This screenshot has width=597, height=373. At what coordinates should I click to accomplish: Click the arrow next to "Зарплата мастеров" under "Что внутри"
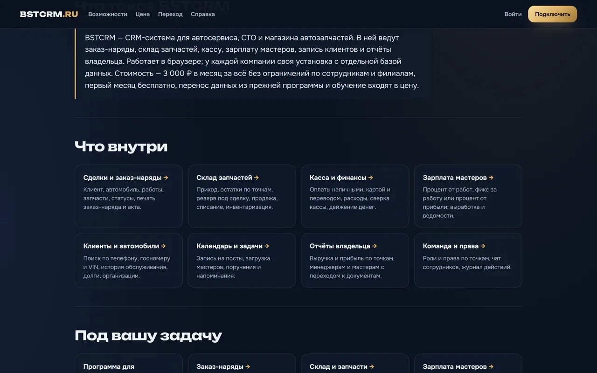coord(491,178)
